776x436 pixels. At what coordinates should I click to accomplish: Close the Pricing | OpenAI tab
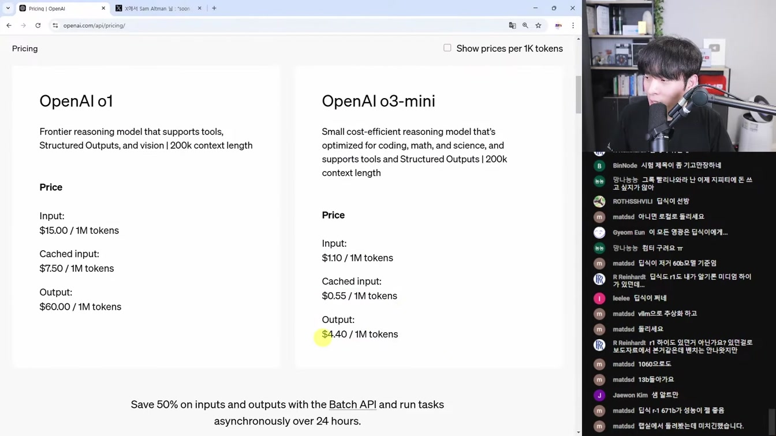[103, 9]
